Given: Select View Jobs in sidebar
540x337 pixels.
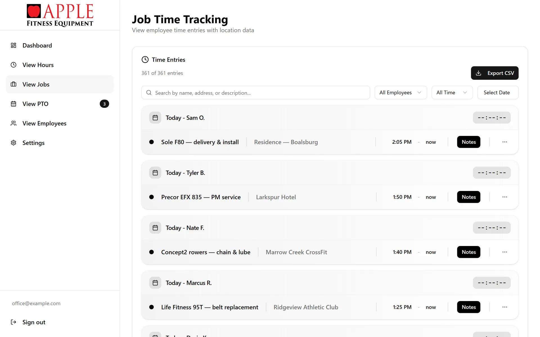Looking at the screenshot, I should [x=60, y=84].
